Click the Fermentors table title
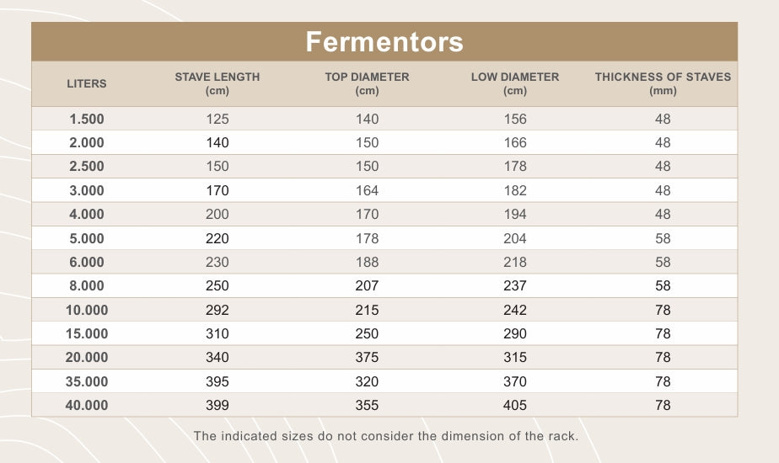The height and width of the screenshot is (463, 779). [384, 41]
